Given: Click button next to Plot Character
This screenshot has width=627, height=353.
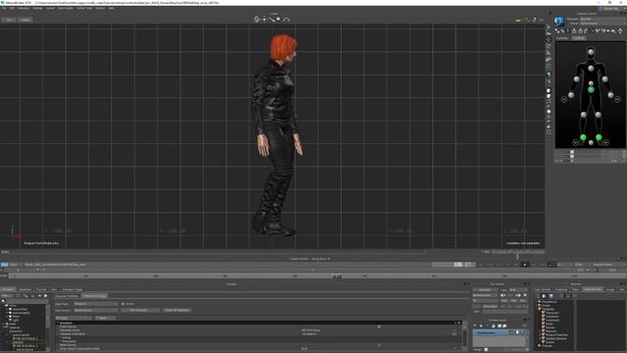Looking at the screenshot, I should pos(176,310).
